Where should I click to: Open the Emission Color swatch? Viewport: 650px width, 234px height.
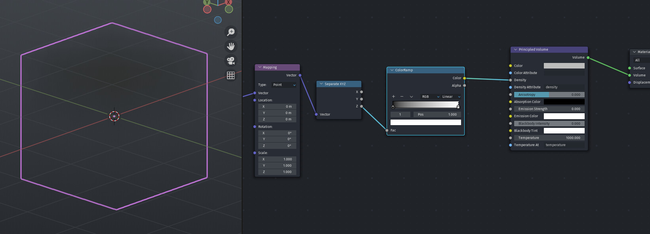coord(564,116)
